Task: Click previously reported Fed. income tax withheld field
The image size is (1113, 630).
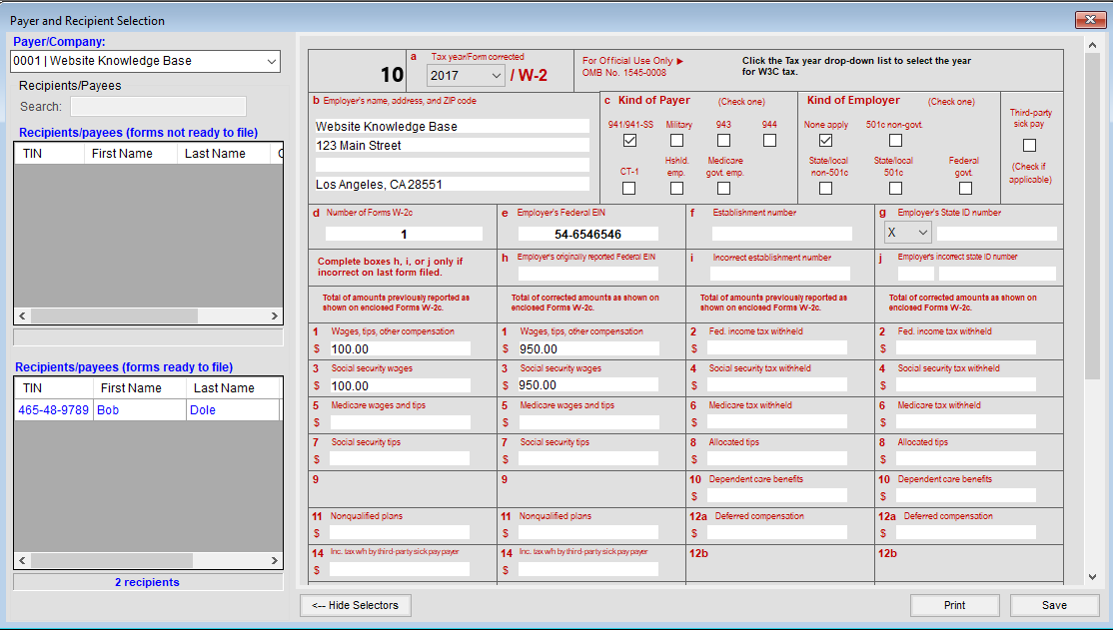Action: (x=777, y=347)
